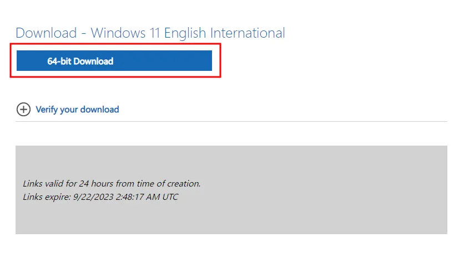Screen dimensions: 474x258
Task: Click the circled plus expander beside Verify
Action: [23, 109]
